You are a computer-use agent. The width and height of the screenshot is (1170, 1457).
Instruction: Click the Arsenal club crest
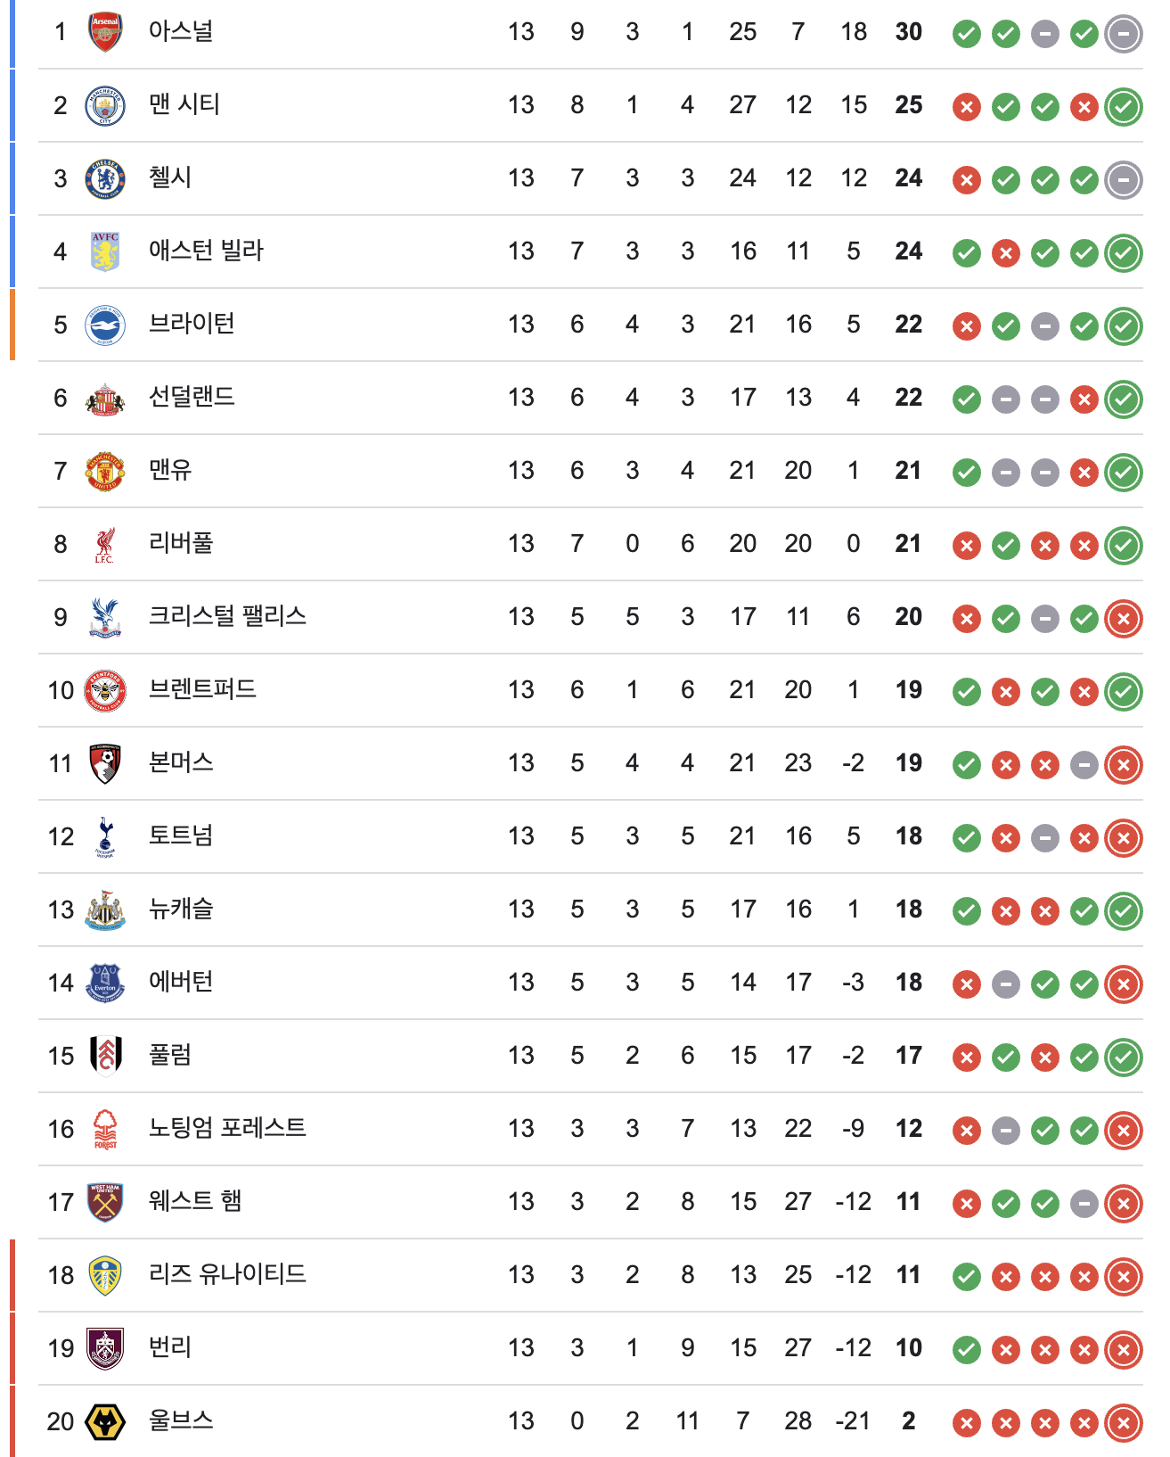tap(105, 32)
